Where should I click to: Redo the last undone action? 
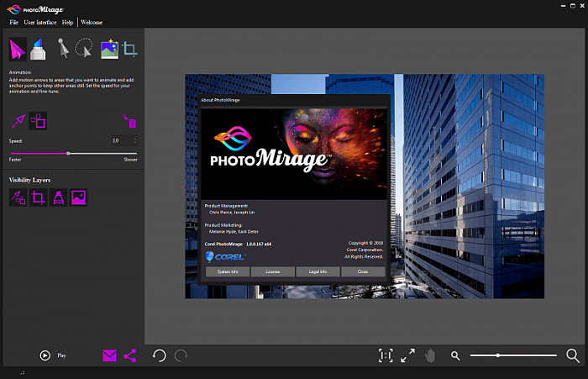click(x=181, y=355)
